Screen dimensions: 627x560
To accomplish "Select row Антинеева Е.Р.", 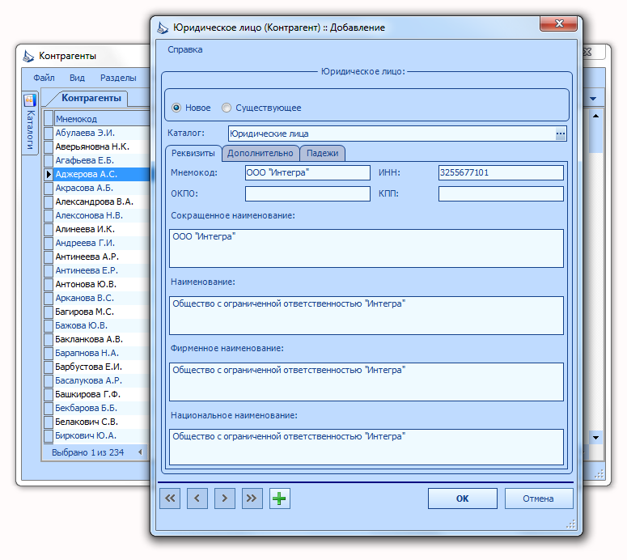I will tap(97, 270).
